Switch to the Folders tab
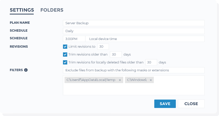Screen dimensions: 219x116 click(x=52, y=10)
